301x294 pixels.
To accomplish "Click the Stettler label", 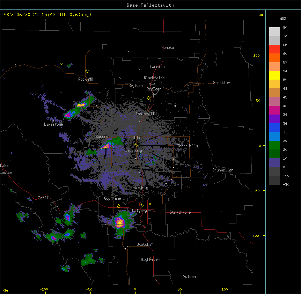I will click(x=221, y=83).
